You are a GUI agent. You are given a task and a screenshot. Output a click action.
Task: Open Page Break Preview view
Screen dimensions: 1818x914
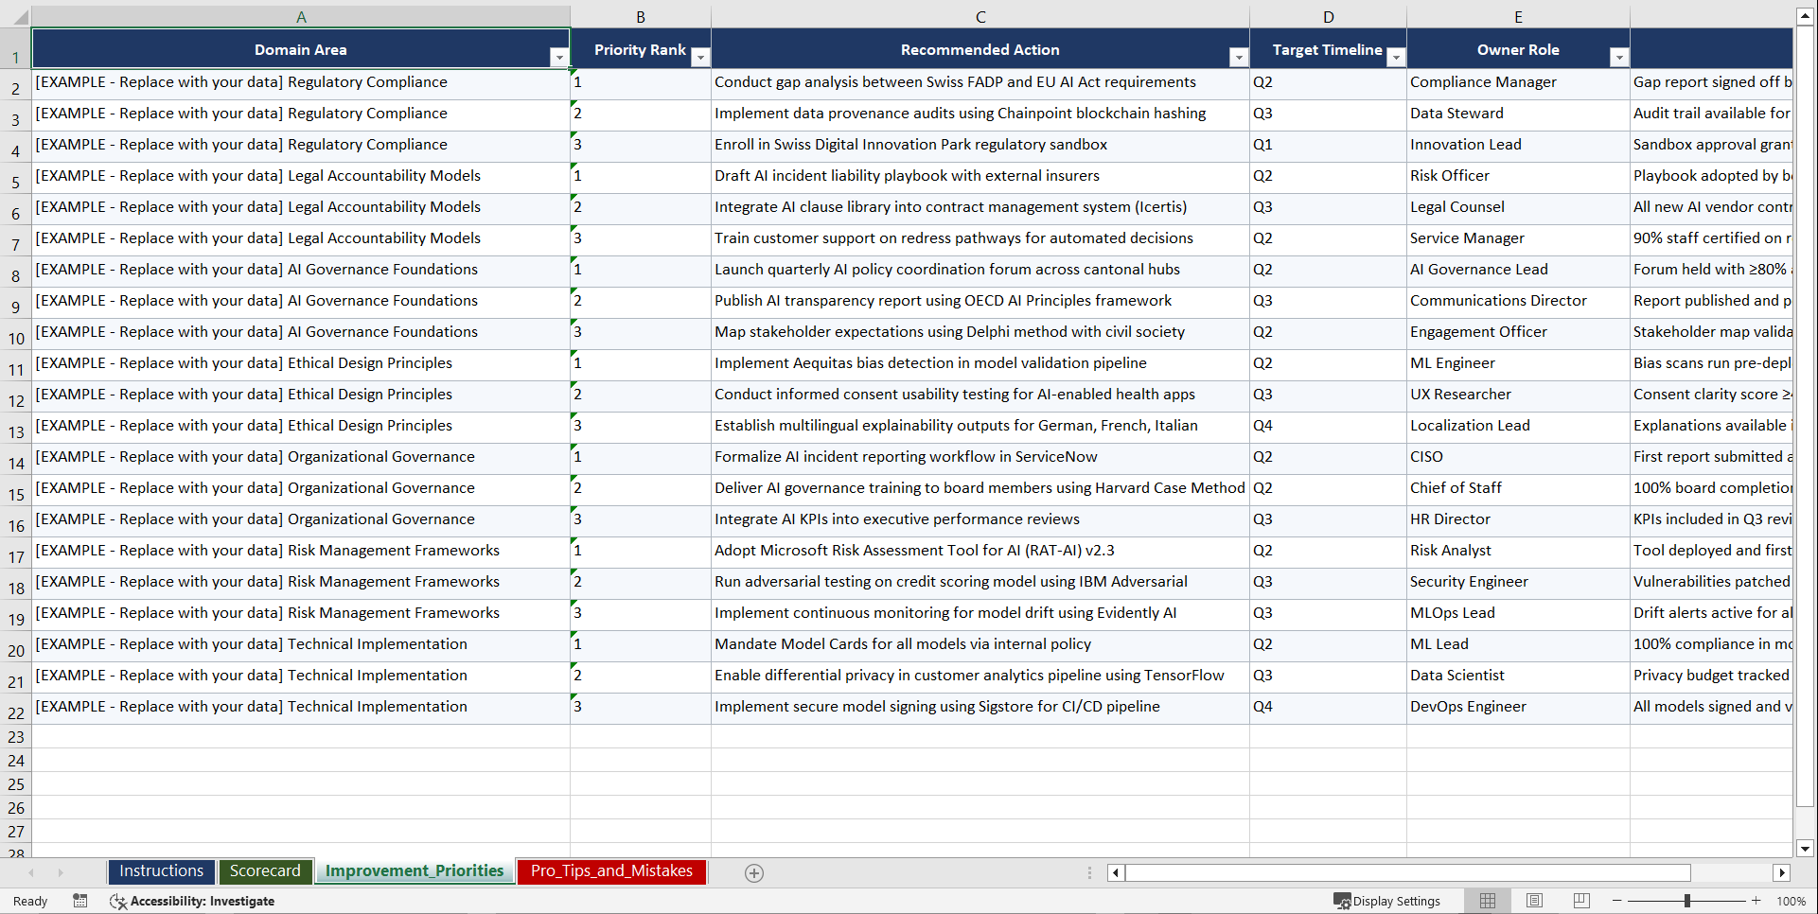tap(1580, 901)
